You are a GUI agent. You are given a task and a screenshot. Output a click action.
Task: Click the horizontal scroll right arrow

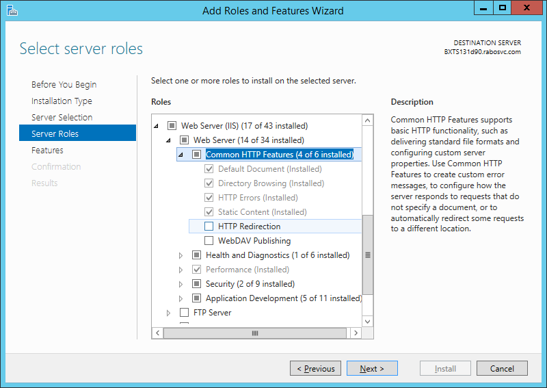click(x=356, y=333)
